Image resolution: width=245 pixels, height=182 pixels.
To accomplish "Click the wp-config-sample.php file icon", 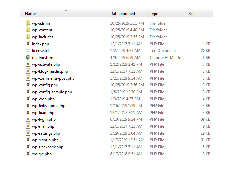I will click(x=28, y=92).
